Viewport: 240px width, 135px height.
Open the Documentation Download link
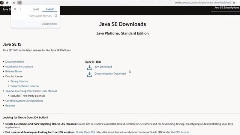click(x=110, y=73)
